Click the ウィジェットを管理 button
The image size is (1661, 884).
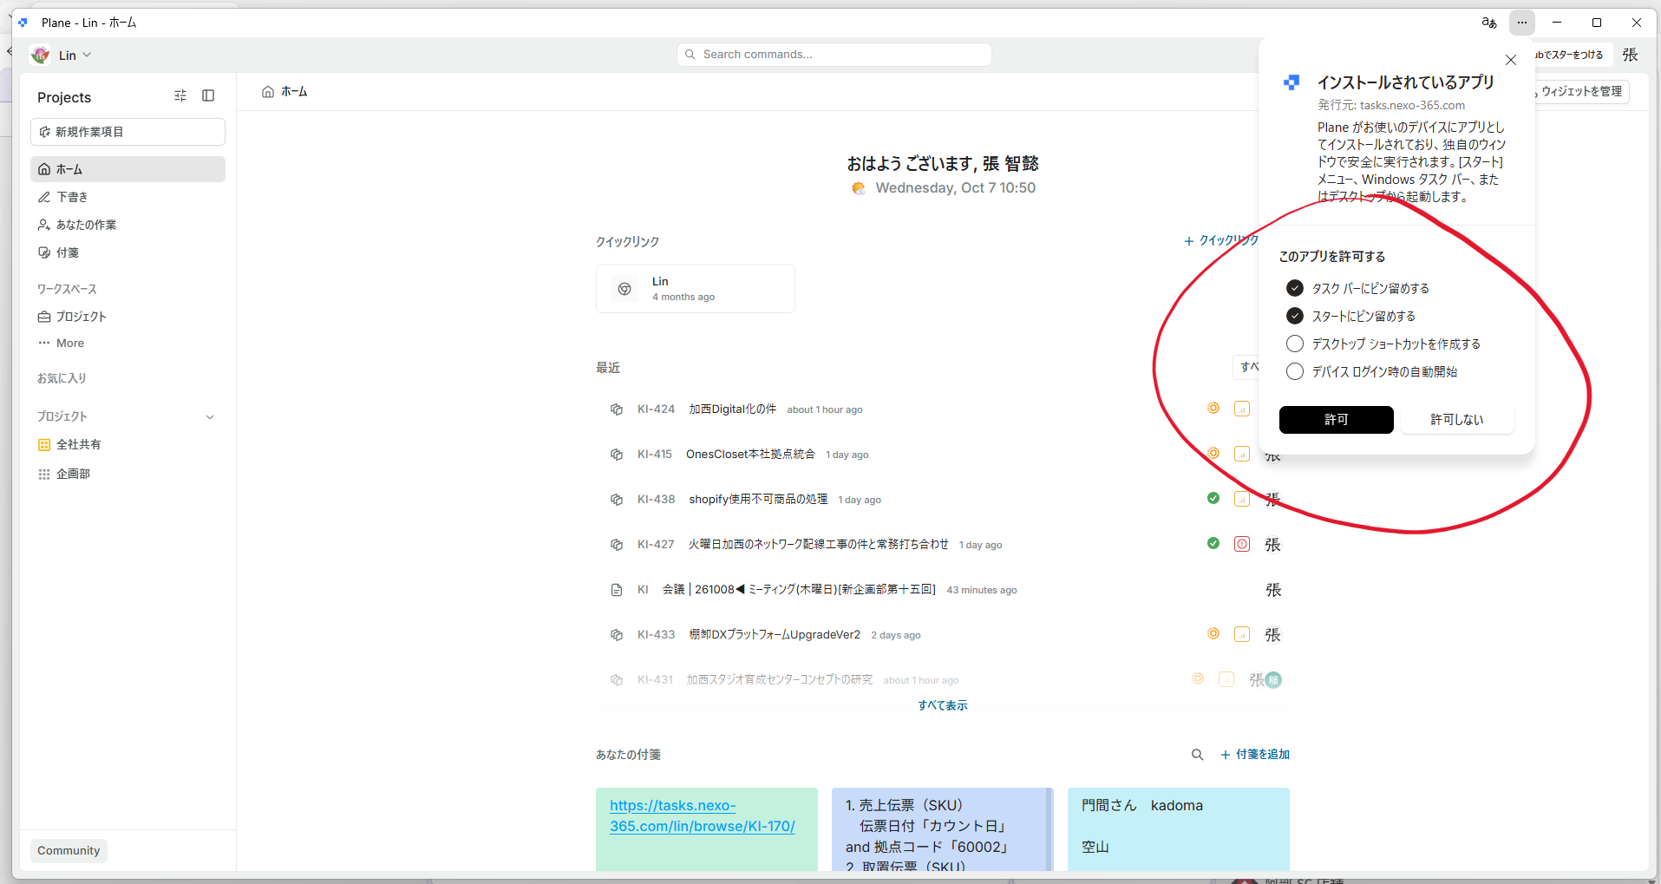pyautogui.click(x=1580, y=92)
